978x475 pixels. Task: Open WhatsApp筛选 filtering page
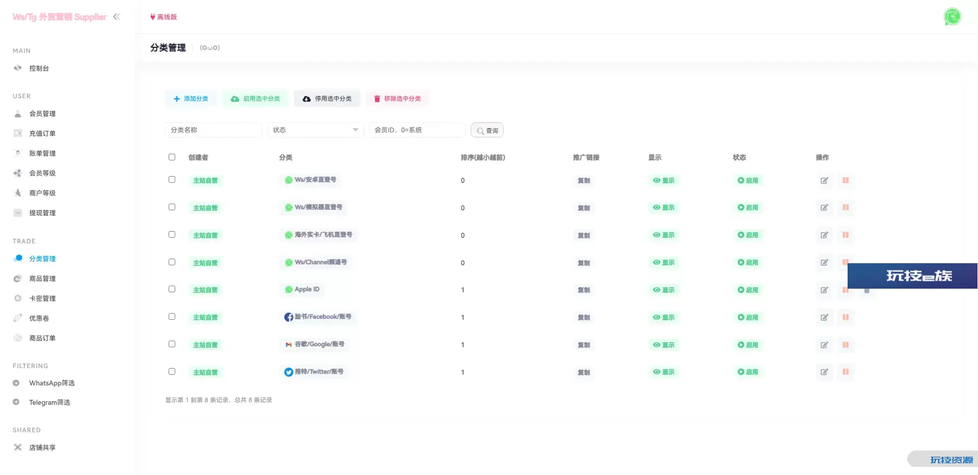(x=51, y=383)
